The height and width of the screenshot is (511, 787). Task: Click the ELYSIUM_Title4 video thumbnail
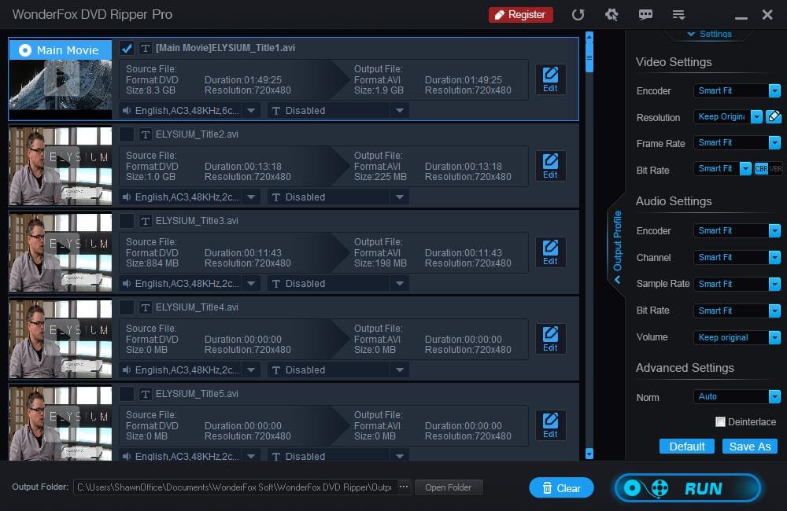pyautogui.click(x=61, y=339)
